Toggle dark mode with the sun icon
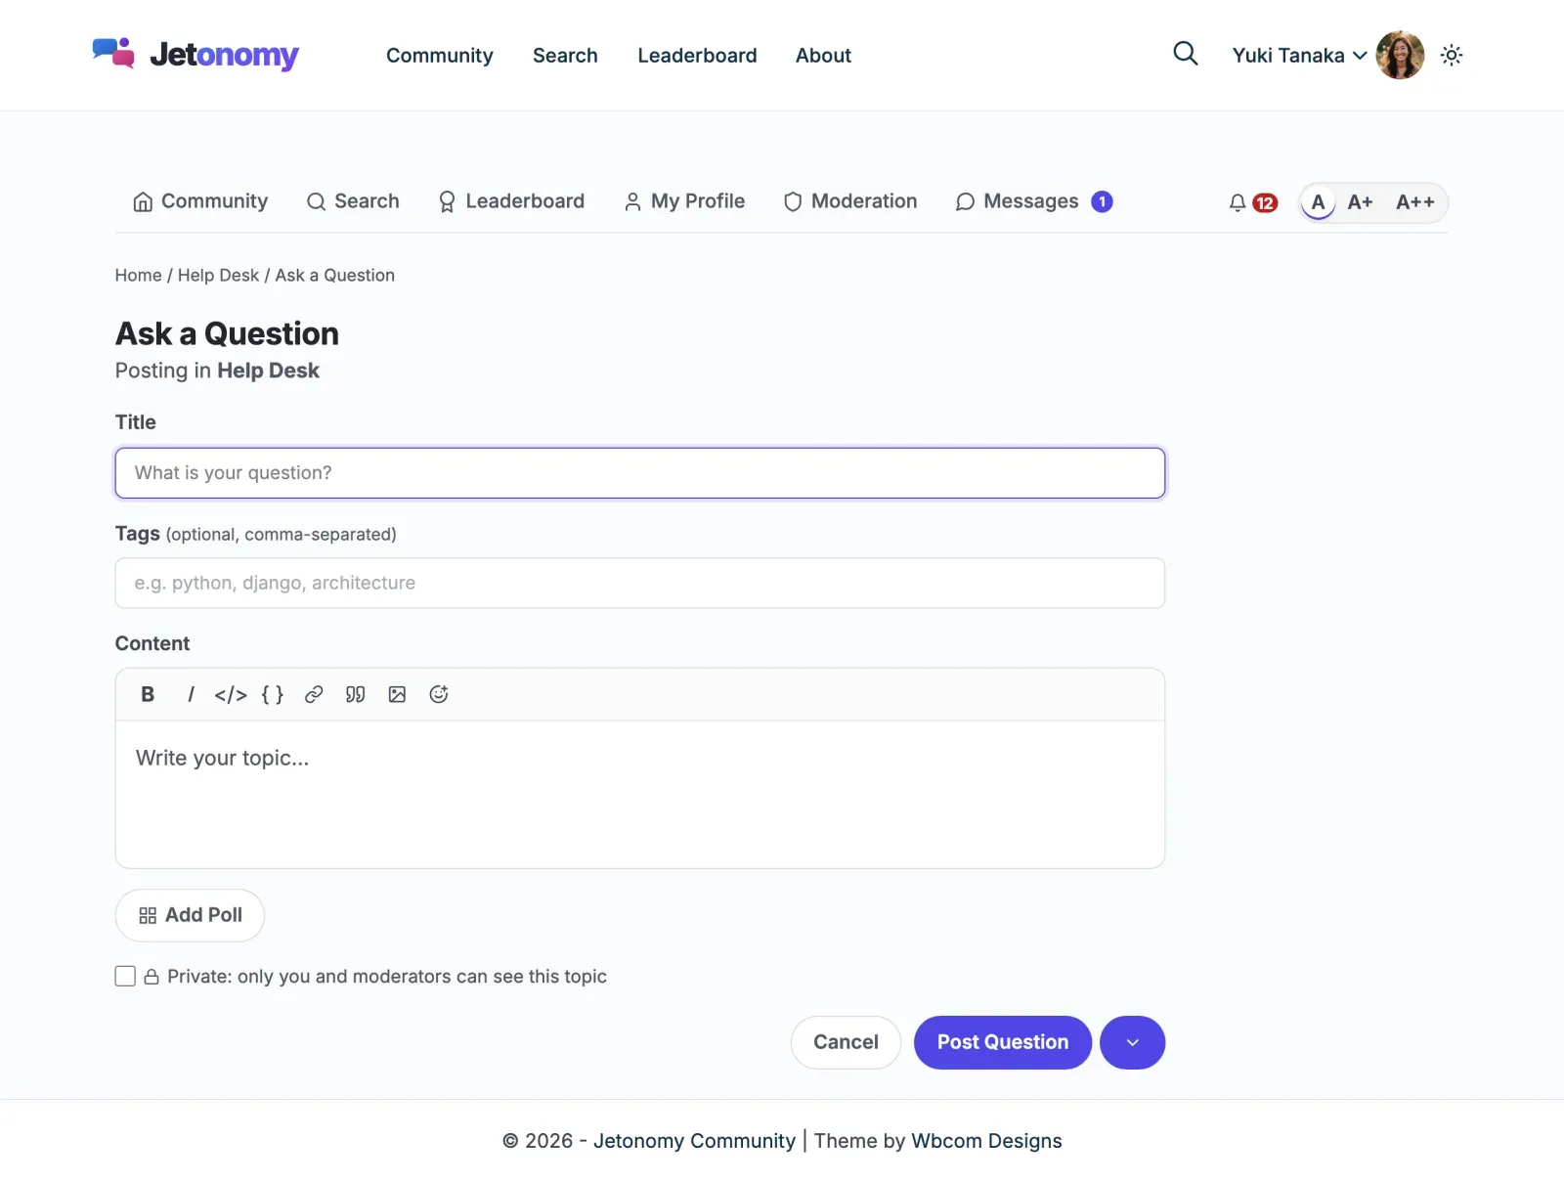The height and width of the screenshot is (1182, 1564). click(x=1452, y=55)
